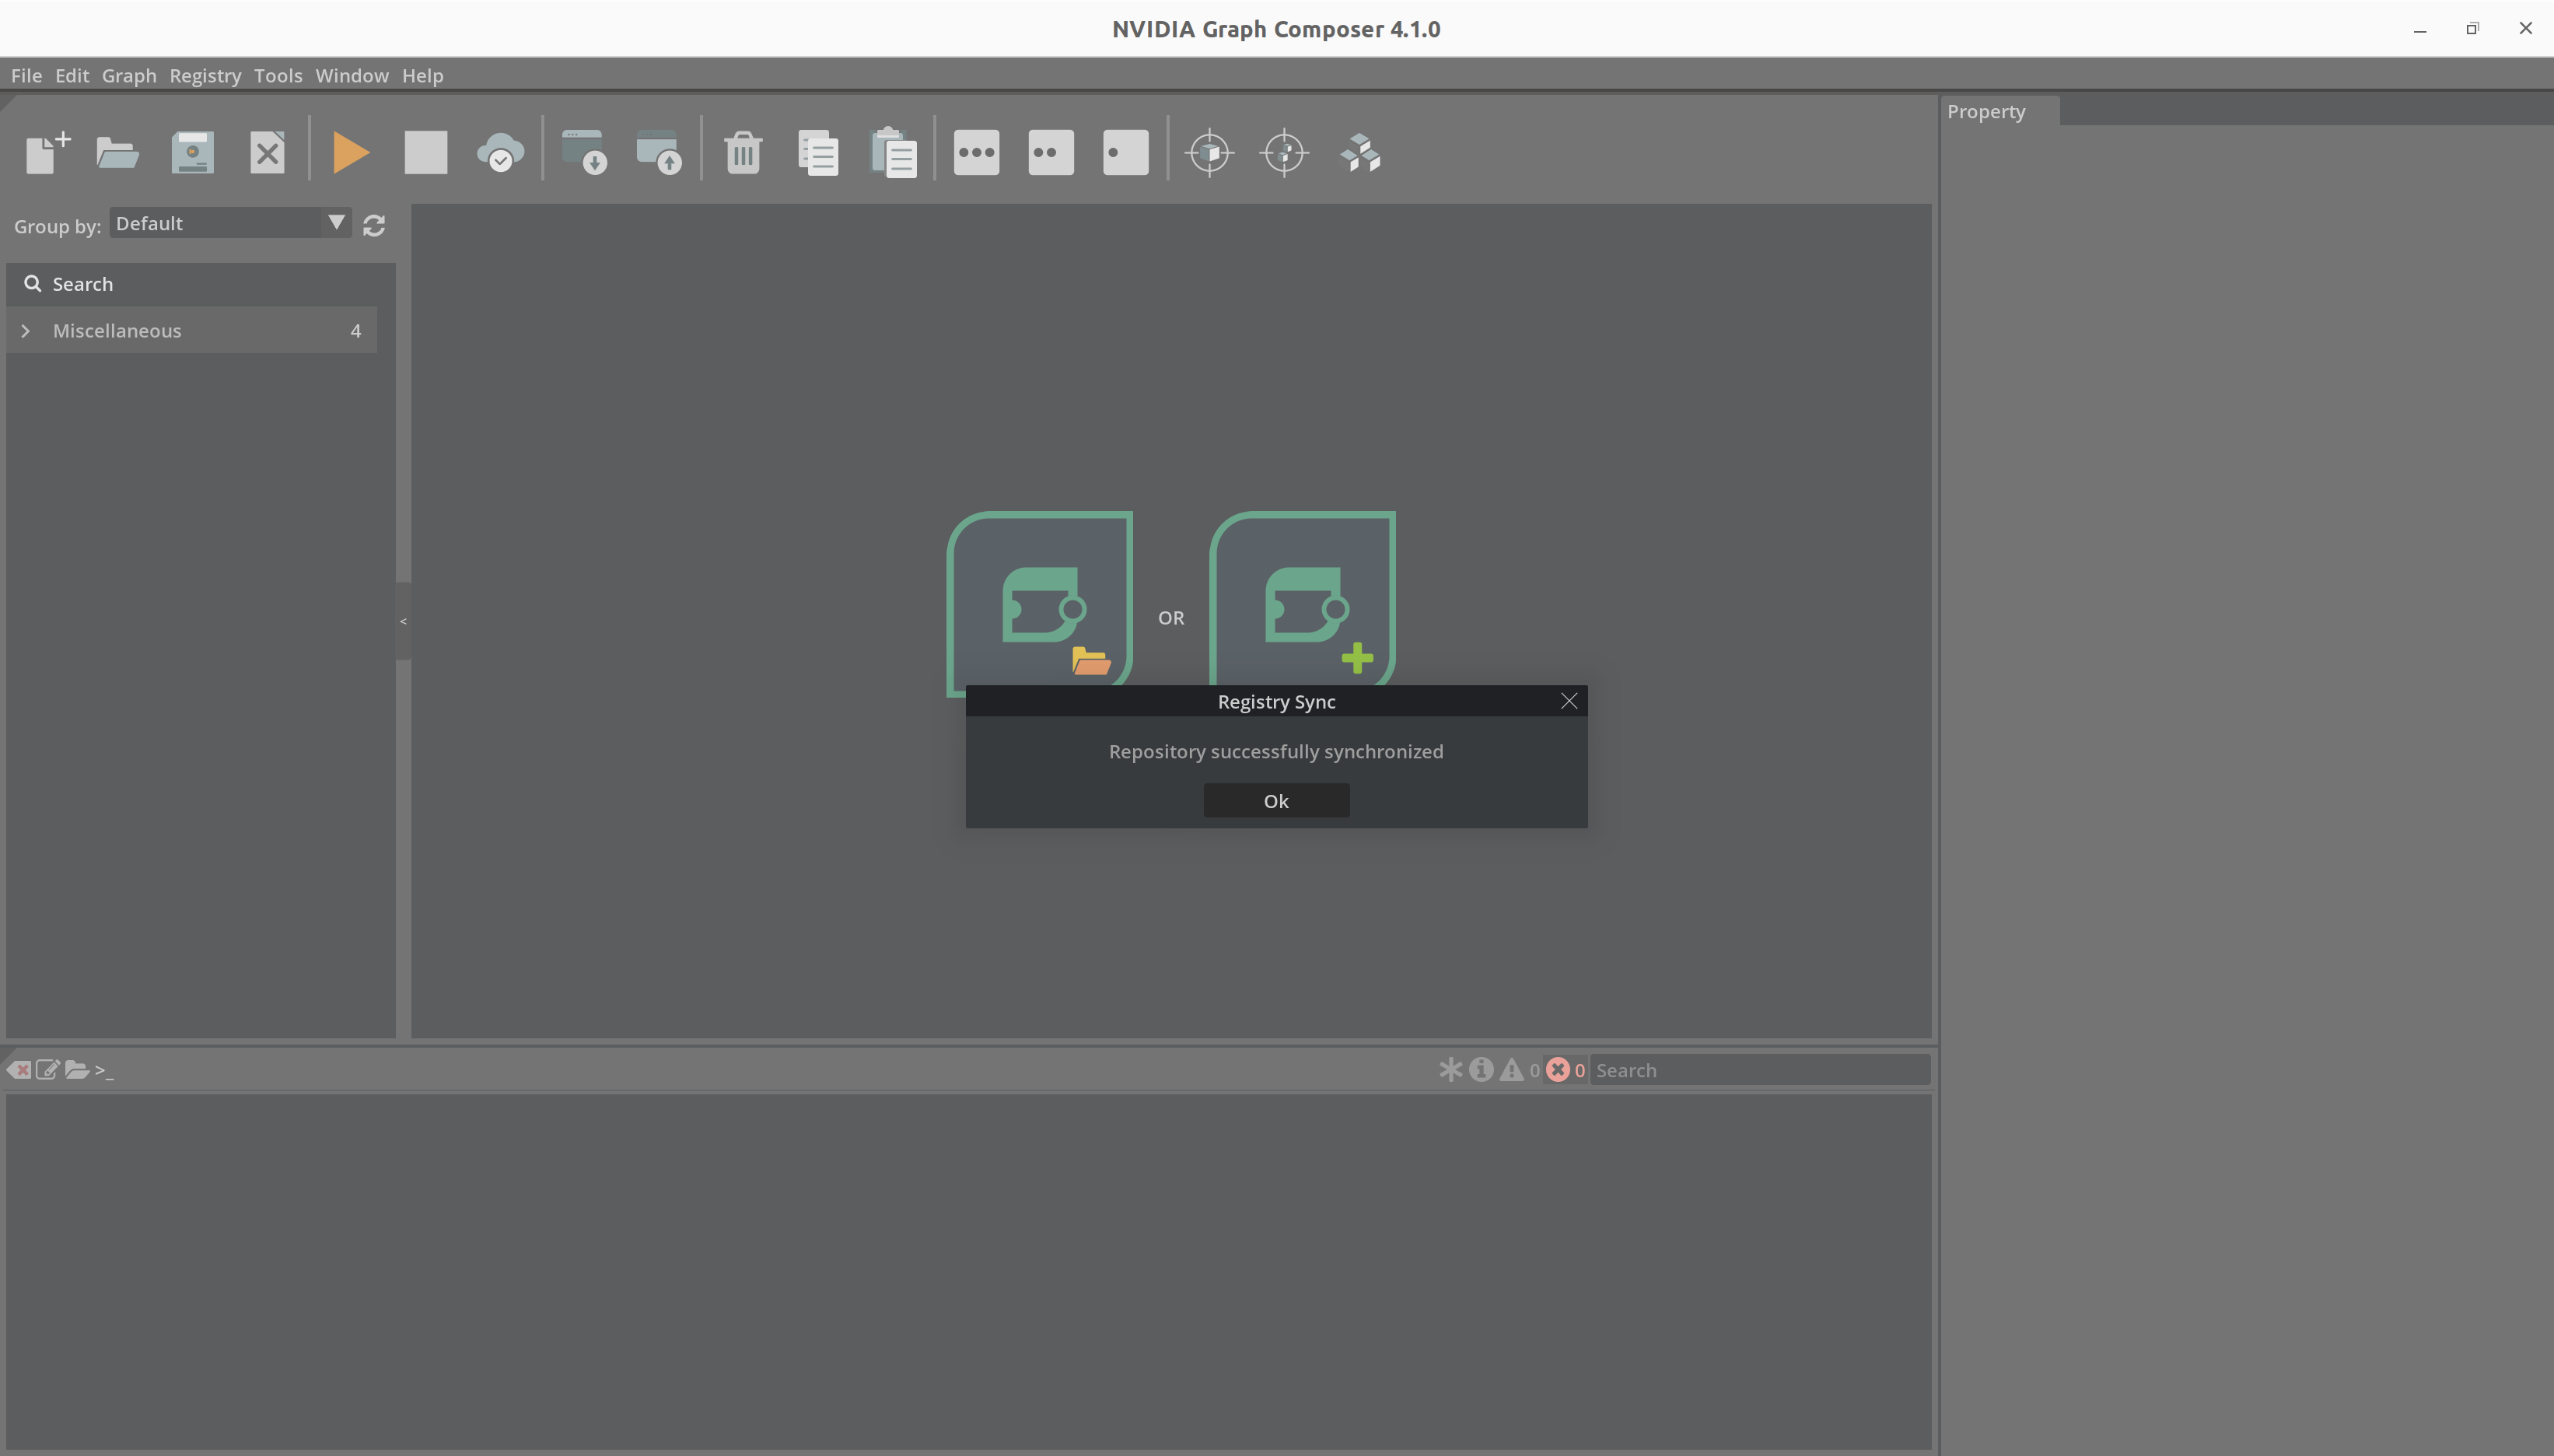Refresh the component list beside Group by
The height and width of the screenshot is (1456, 2554).
[x=374, y=225]
